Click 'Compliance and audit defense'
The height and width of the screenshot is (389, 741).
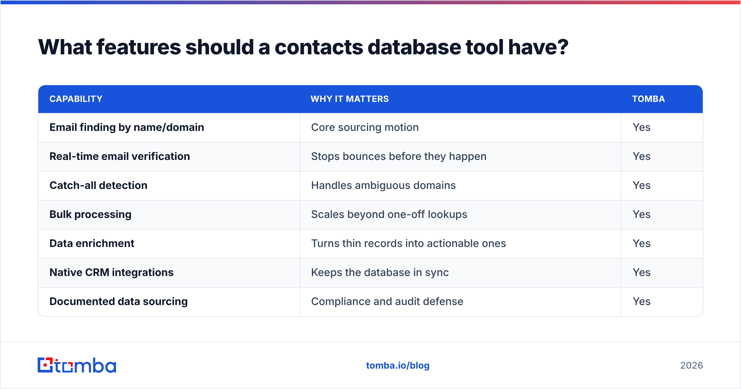click(387, 301)
